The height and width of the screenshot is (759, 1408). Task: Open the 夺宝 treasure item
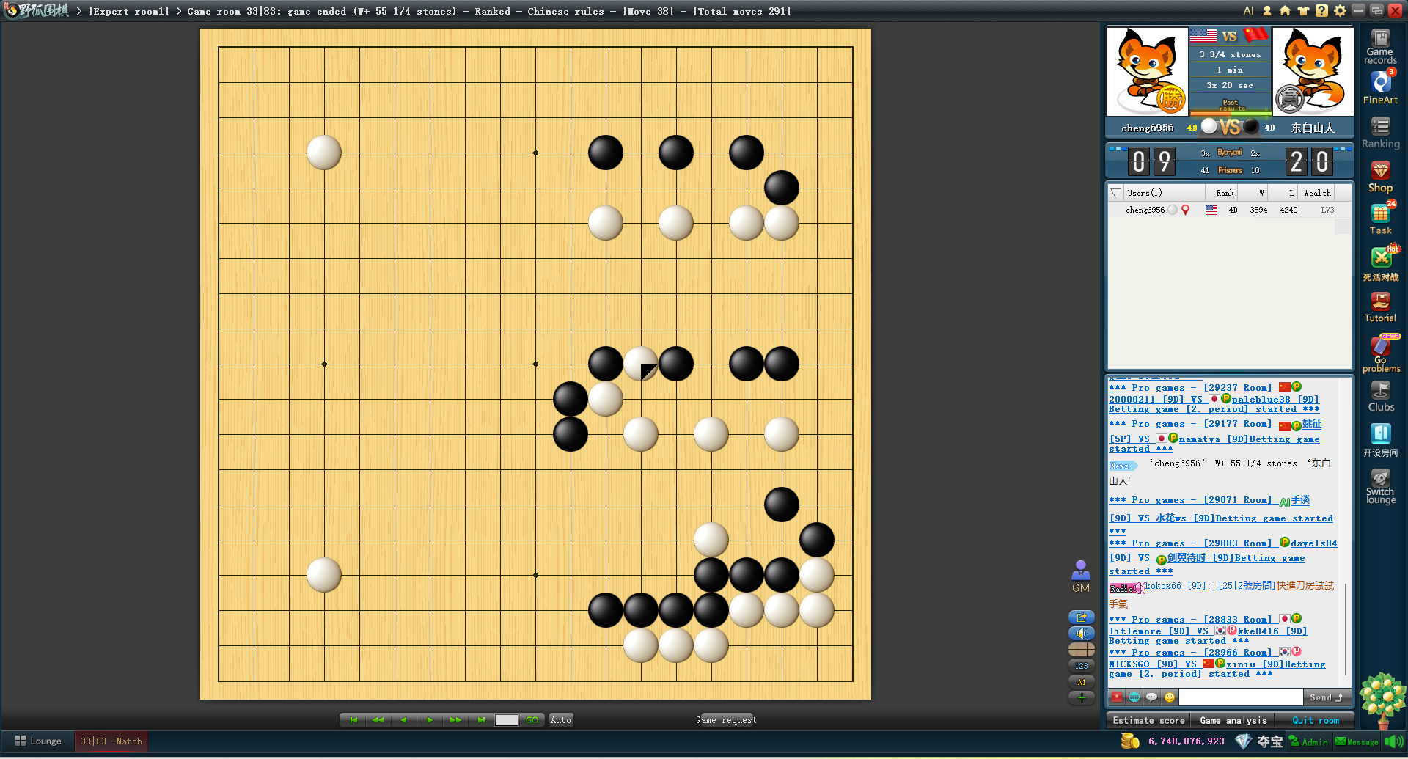click(1269, 741)
